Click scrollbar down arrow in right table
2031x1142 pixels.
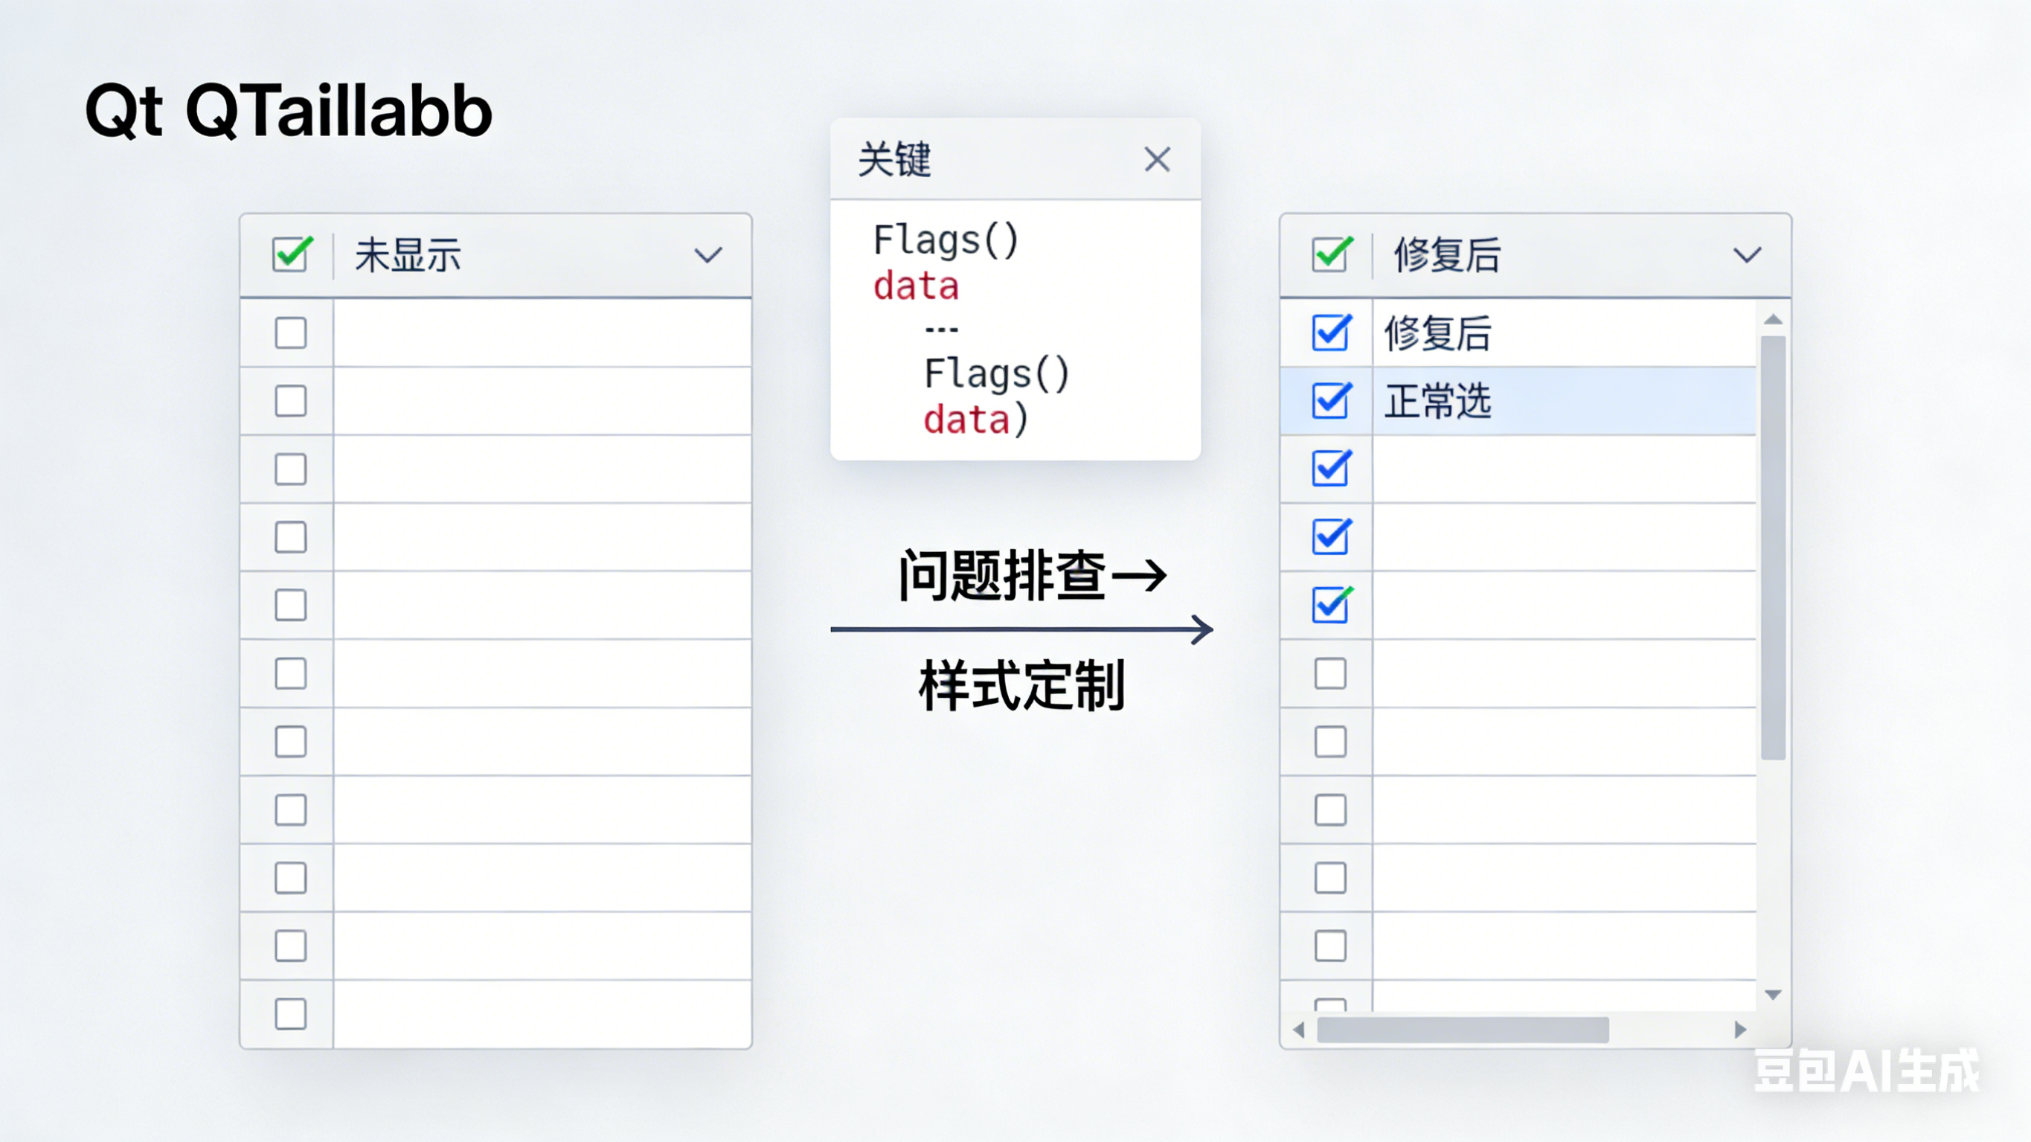point(1772,995)
